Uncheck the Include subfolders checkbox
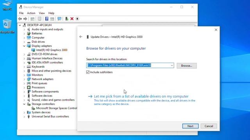The image size is (250, 140). 87,72
